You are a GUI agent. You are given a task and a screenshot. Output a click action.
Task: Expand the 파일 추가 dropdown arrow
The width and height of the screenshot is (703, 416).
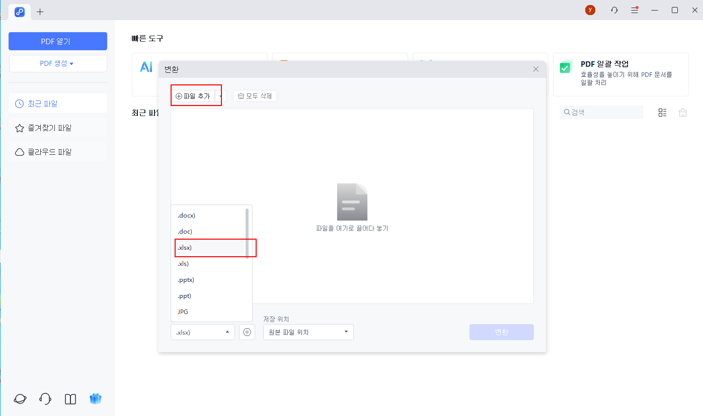221,96
